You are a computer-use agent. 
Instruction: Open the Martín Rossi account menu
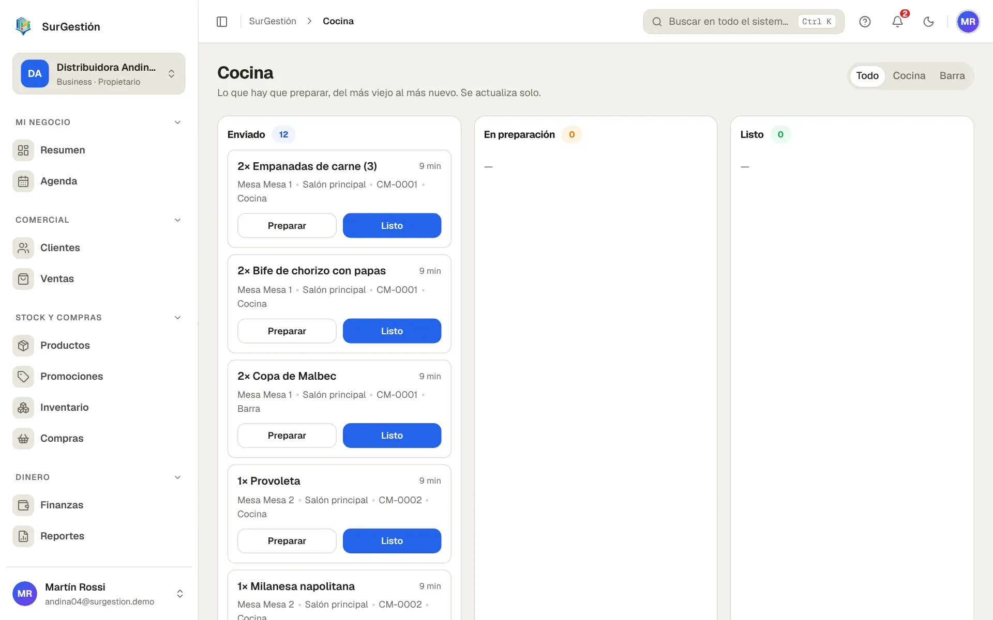tap(99, 594)
